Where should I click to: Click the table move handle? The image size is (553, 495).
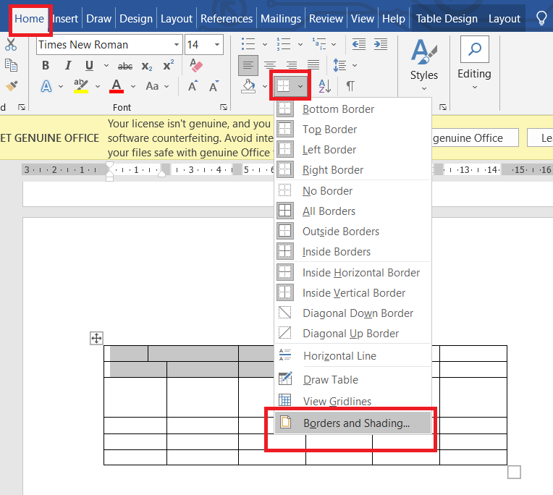tap(96, 339)
